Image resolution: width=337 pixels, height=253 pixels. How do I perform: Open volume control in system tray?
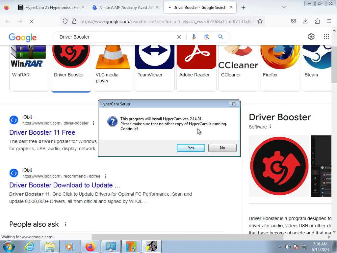click(x=288, y=247)
